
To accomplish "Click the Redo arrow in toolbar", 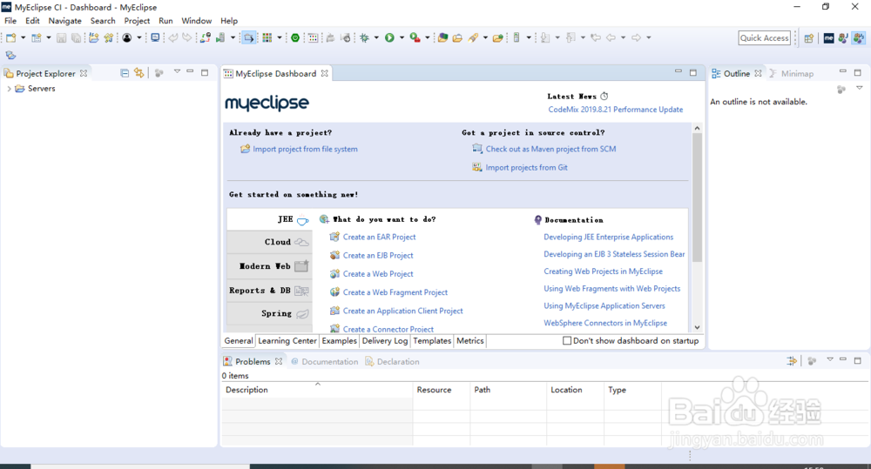I will pyautogui.click(x=187, y=37).
